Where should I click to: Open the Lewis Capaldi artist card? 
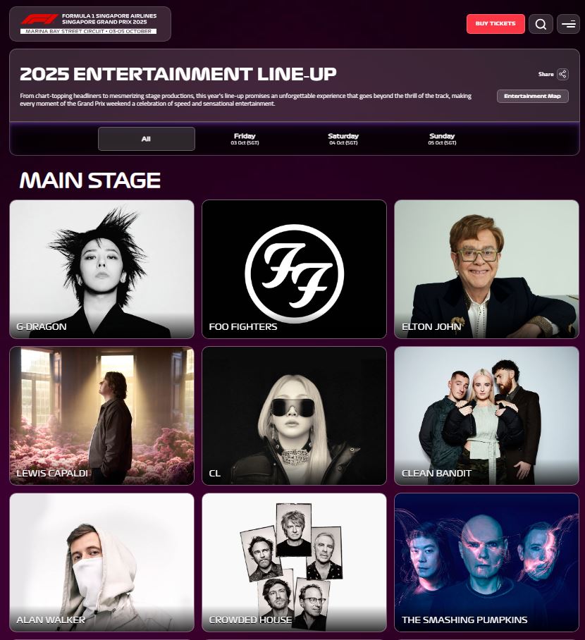(101, 416)
